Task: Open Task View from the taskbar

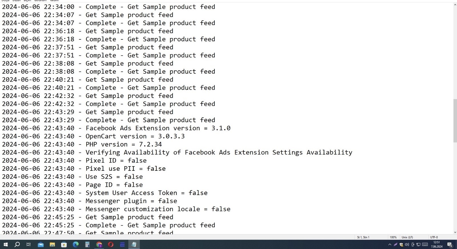Action: click(29, 244)
